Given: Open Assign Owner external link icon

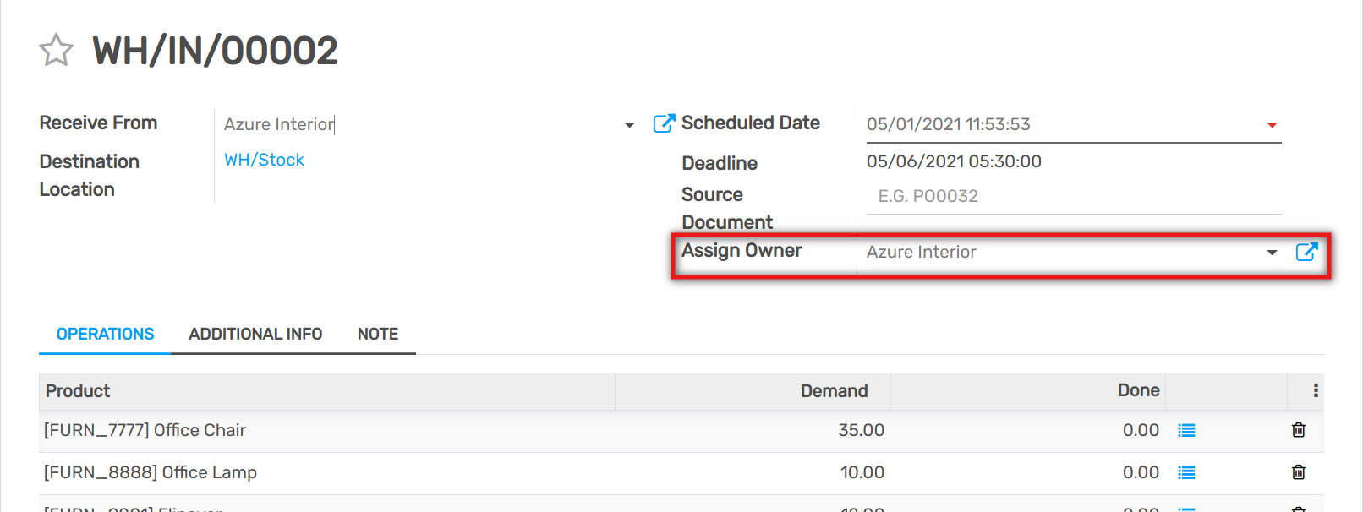Looking at the screenshot, I should click(x=1306, y=252).
